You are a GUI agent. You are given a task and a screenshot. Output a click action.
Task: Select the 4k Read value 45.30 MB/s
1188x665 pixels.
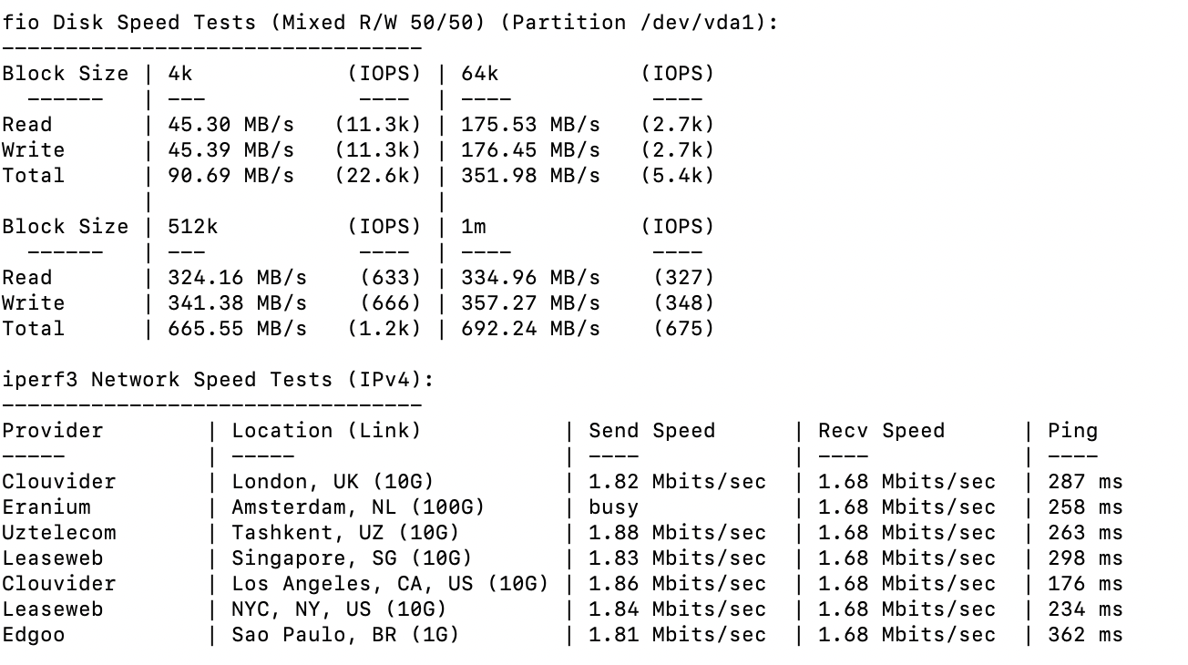click(x=231, y=125)
